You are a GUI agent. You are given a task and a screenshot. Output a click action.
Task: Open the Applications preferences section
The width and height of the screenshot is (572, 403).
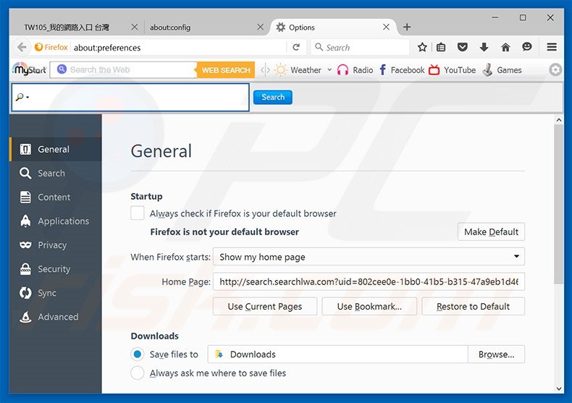56,221
